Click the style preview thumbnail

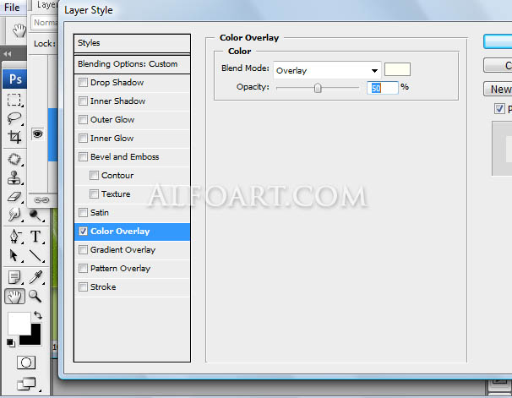tap(502, 149)
